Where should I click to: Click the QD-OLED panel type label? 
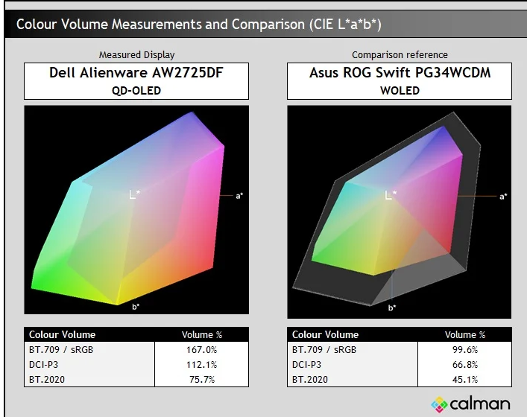click(136, 91)
